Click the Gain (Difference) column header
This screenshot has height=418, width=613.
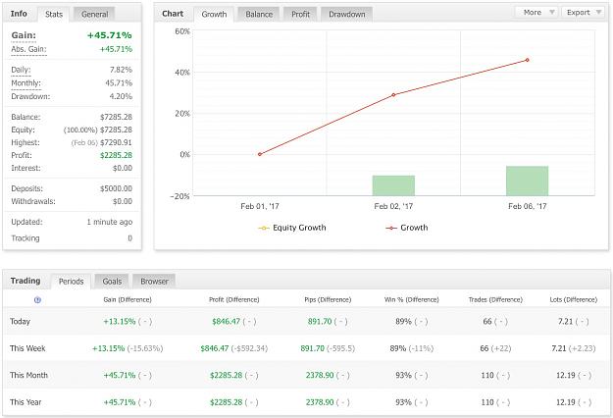point(128,300)
